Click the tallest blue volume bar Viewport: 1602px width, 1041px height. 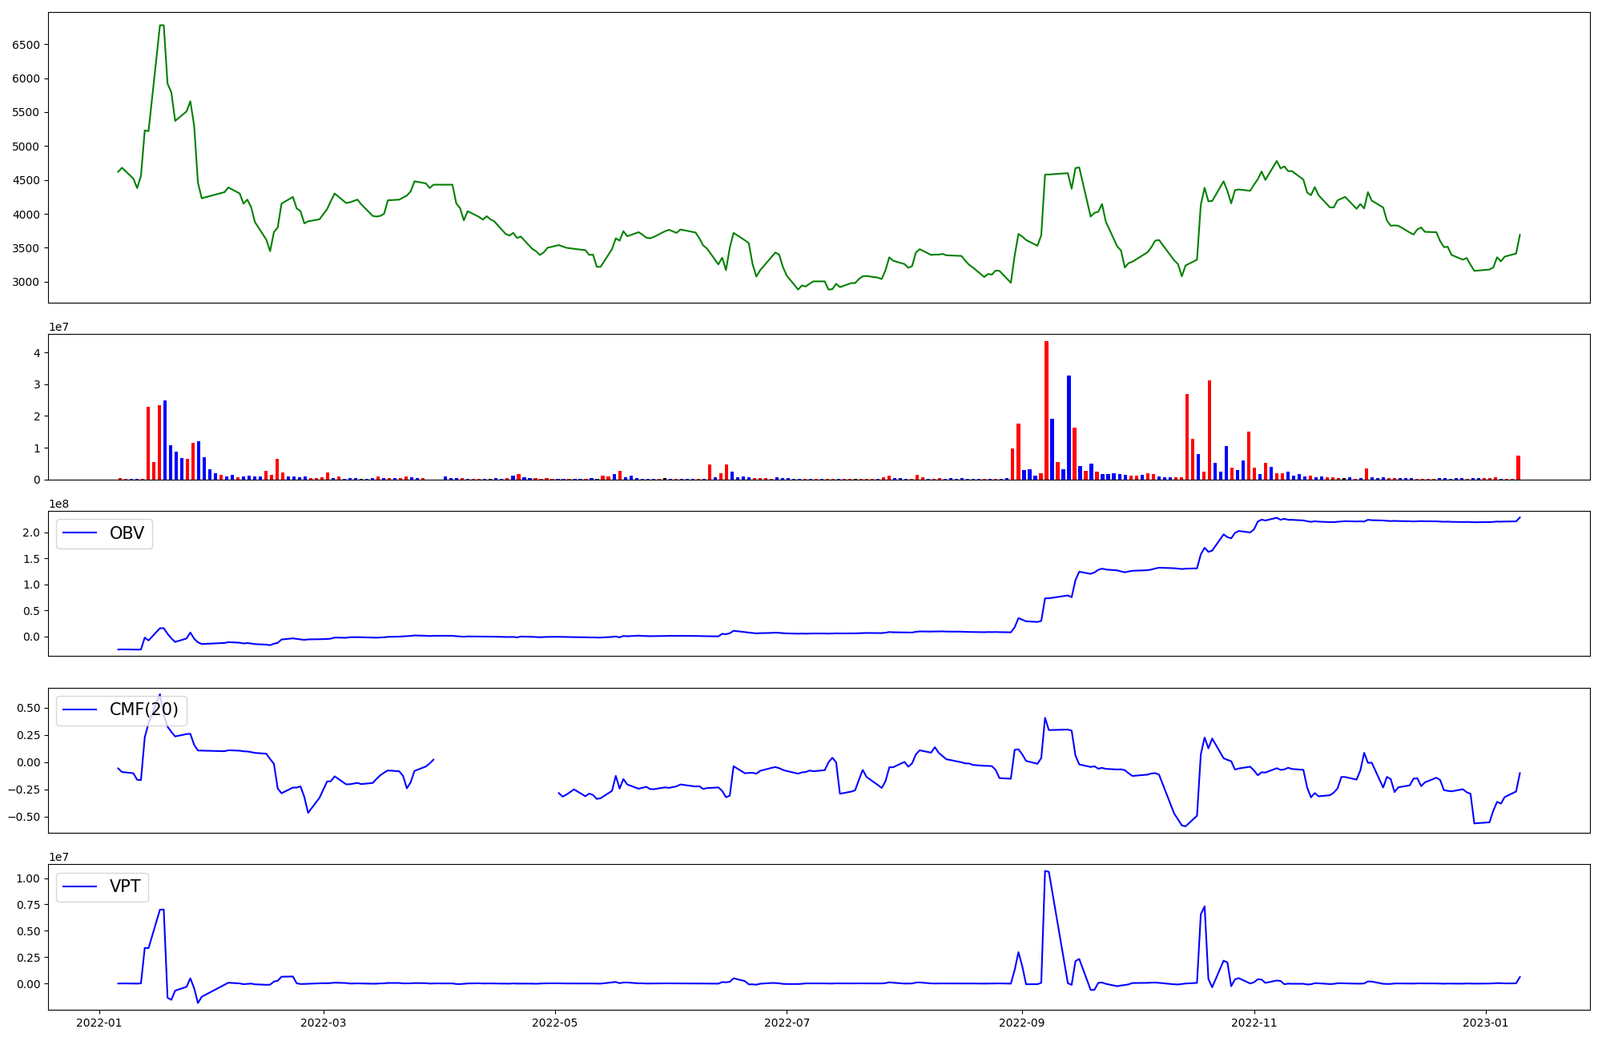tap(1069, 427)
